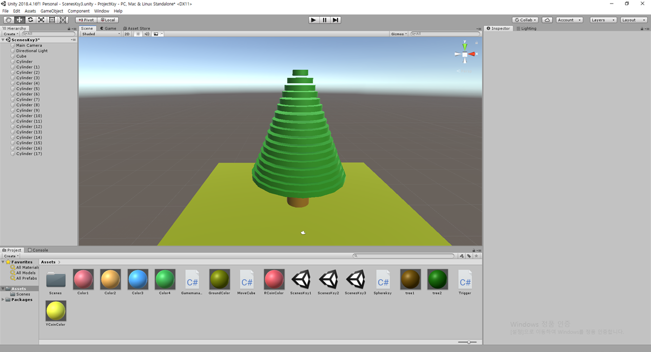Image resolution: width=651 pixels, height=352 pixels.
Task: Collapse the ScenesKsy3 scene in Hierarchy
Action: [x=4, y=40]
